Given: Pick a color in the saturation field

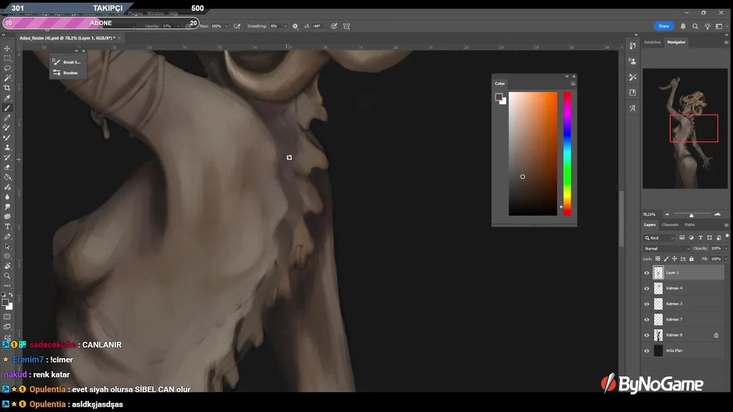Looking at the screenshot, I should [x=533, y=154].
